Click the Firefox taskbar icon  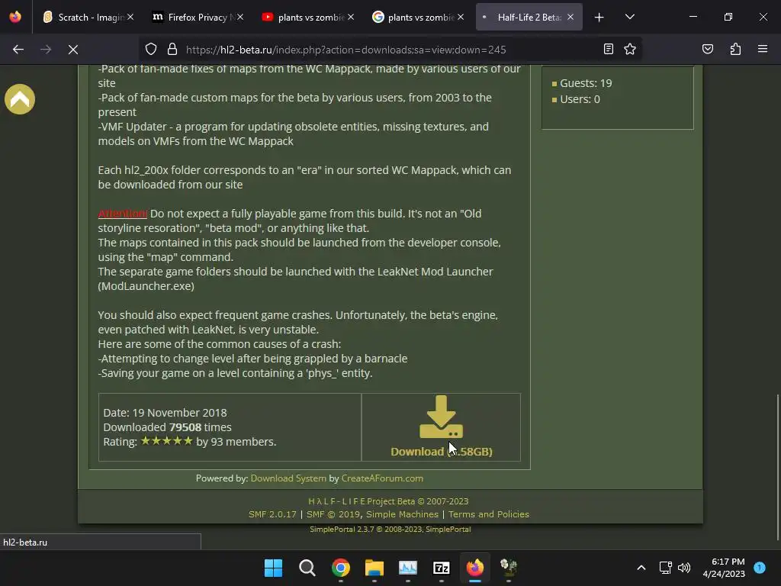475,568
